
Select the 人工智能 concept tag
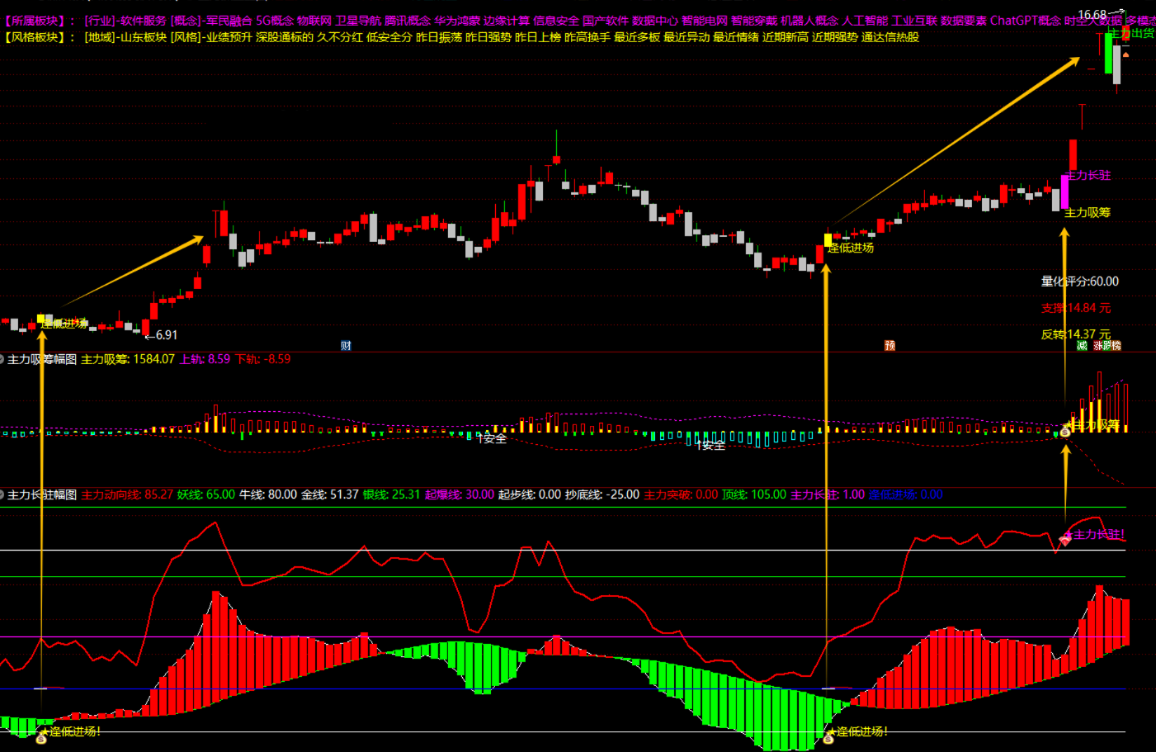tap(865, 21)
